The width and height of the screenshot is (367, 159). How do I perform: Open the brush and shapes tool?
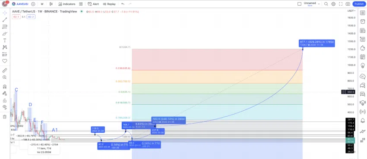(5, 34)
